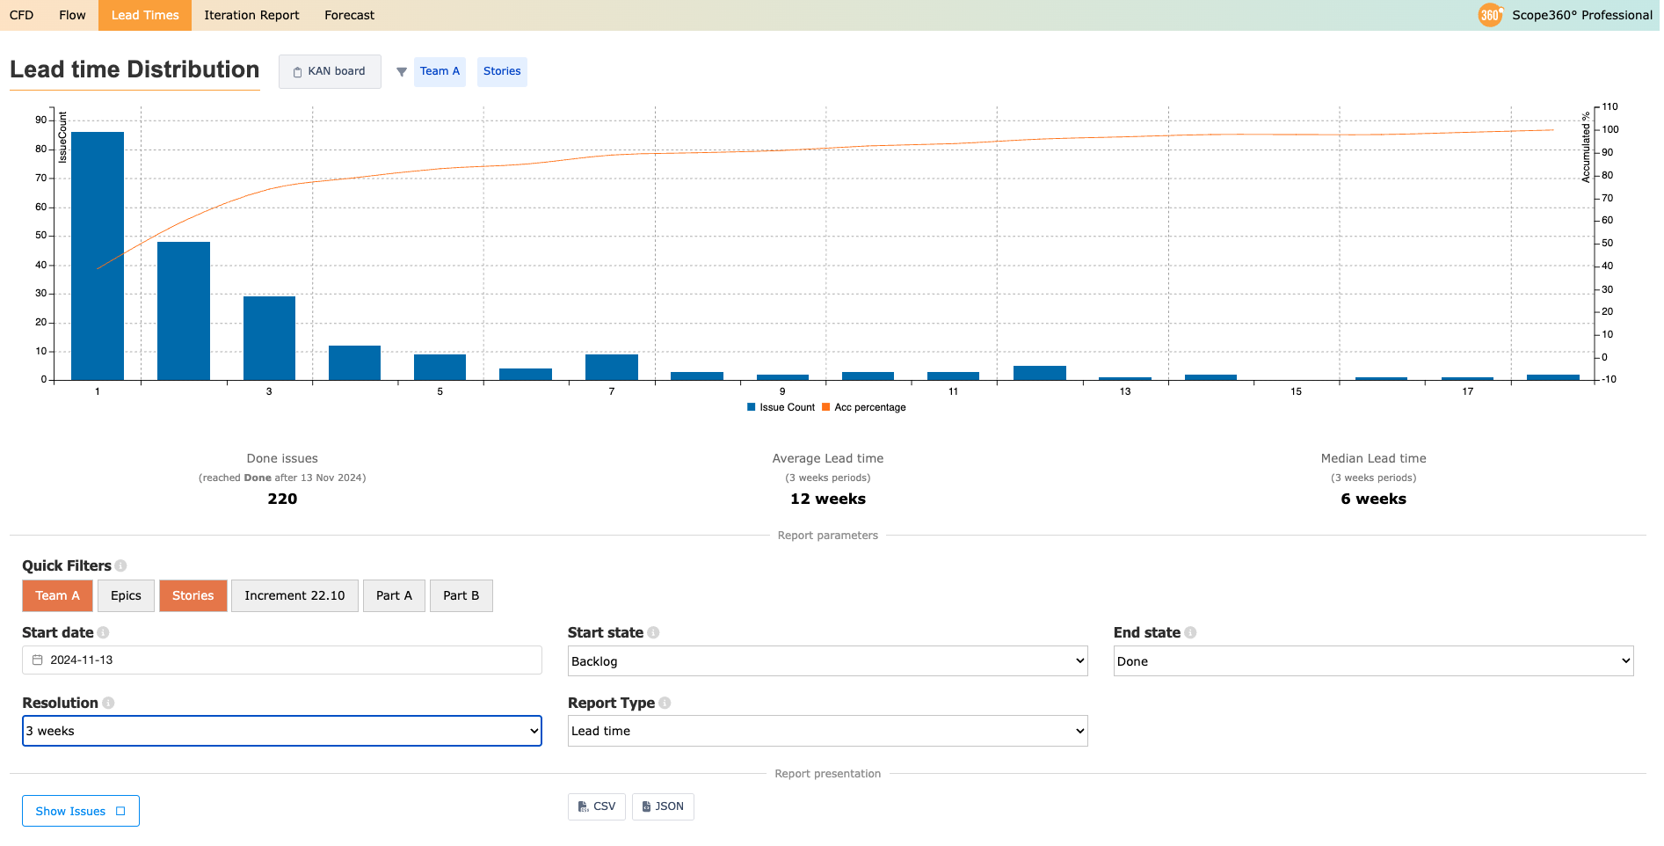Export the report as CSV

click(x=596, y=806)
